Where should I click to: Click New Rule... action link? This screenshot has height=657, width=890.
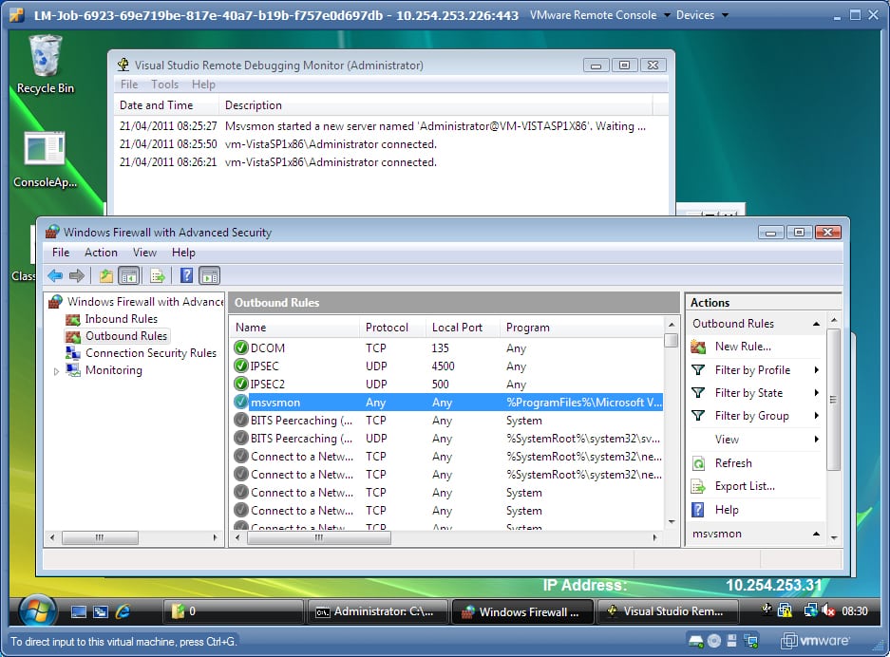[x=743, y=347]
